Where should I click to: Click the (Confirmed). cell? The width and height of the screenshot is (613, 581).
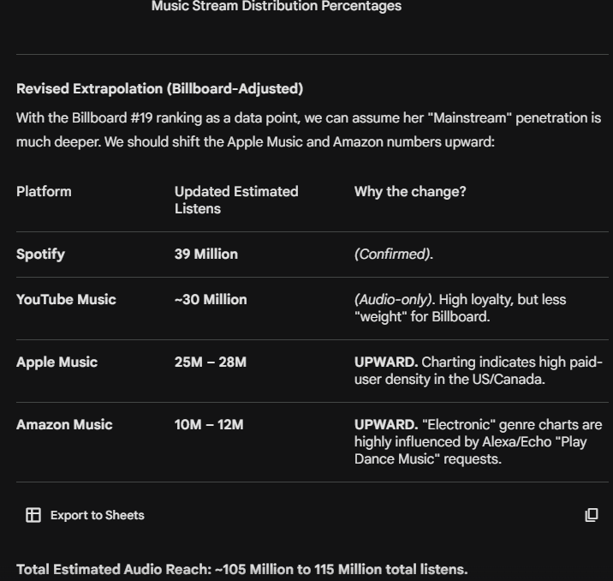pyautogui.click(x=394, y=255)
